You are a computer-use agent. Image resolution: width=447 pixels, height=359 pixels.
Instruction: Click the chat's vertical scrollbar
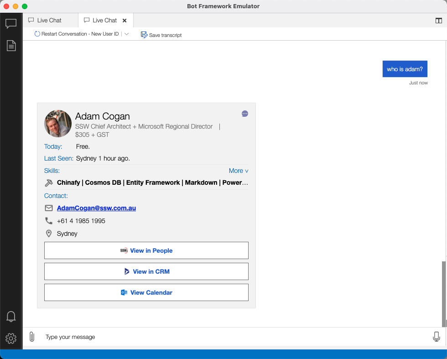click(x=444, y=294)
